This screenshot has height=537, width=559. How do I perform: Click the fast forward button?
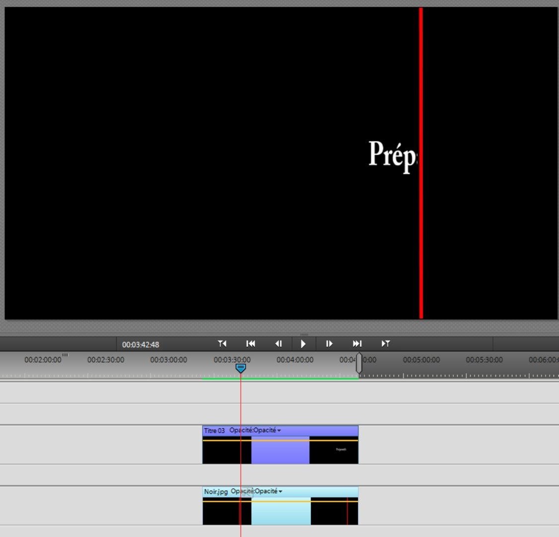coord(357,344)
